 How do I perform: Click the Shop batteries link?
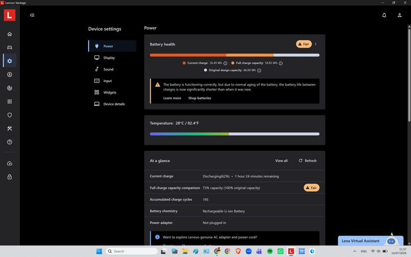click(x=200, y=98)
